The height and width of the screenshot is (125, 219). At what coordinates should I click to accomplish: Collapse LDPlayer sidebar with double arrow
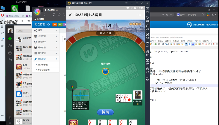pos(147,3)
